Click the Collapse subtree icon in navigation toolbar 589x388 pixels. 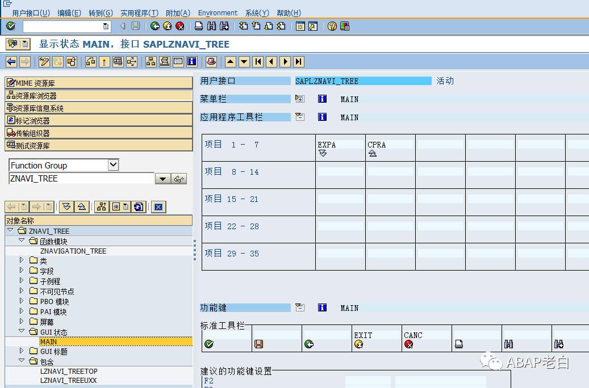coord(82,206)
